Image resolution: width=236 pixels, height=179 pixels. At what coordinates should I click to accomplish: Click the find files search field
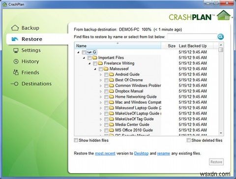[192, 37]
